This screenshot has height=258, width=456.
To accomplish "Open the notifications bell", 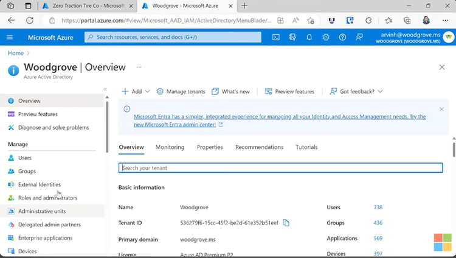I will [x=309, y=37].
